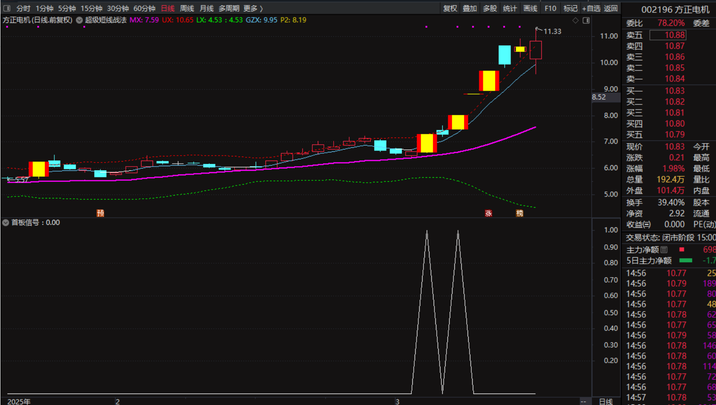This screenshot has width=716, height=405.
Task: Expand 更多 period options
Action: click(253, 8)
